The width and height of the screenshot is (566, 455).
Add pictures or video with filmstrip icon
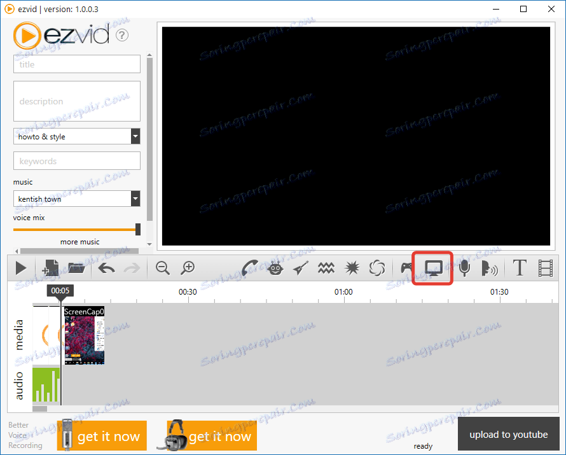point(546,269)
